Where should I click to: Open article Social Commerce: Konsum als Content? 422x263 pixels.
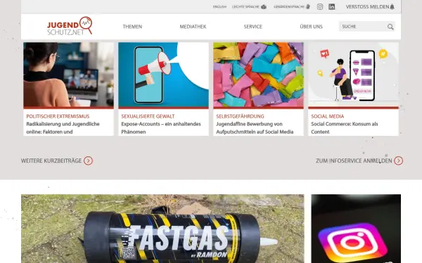[x=345, y=128]
